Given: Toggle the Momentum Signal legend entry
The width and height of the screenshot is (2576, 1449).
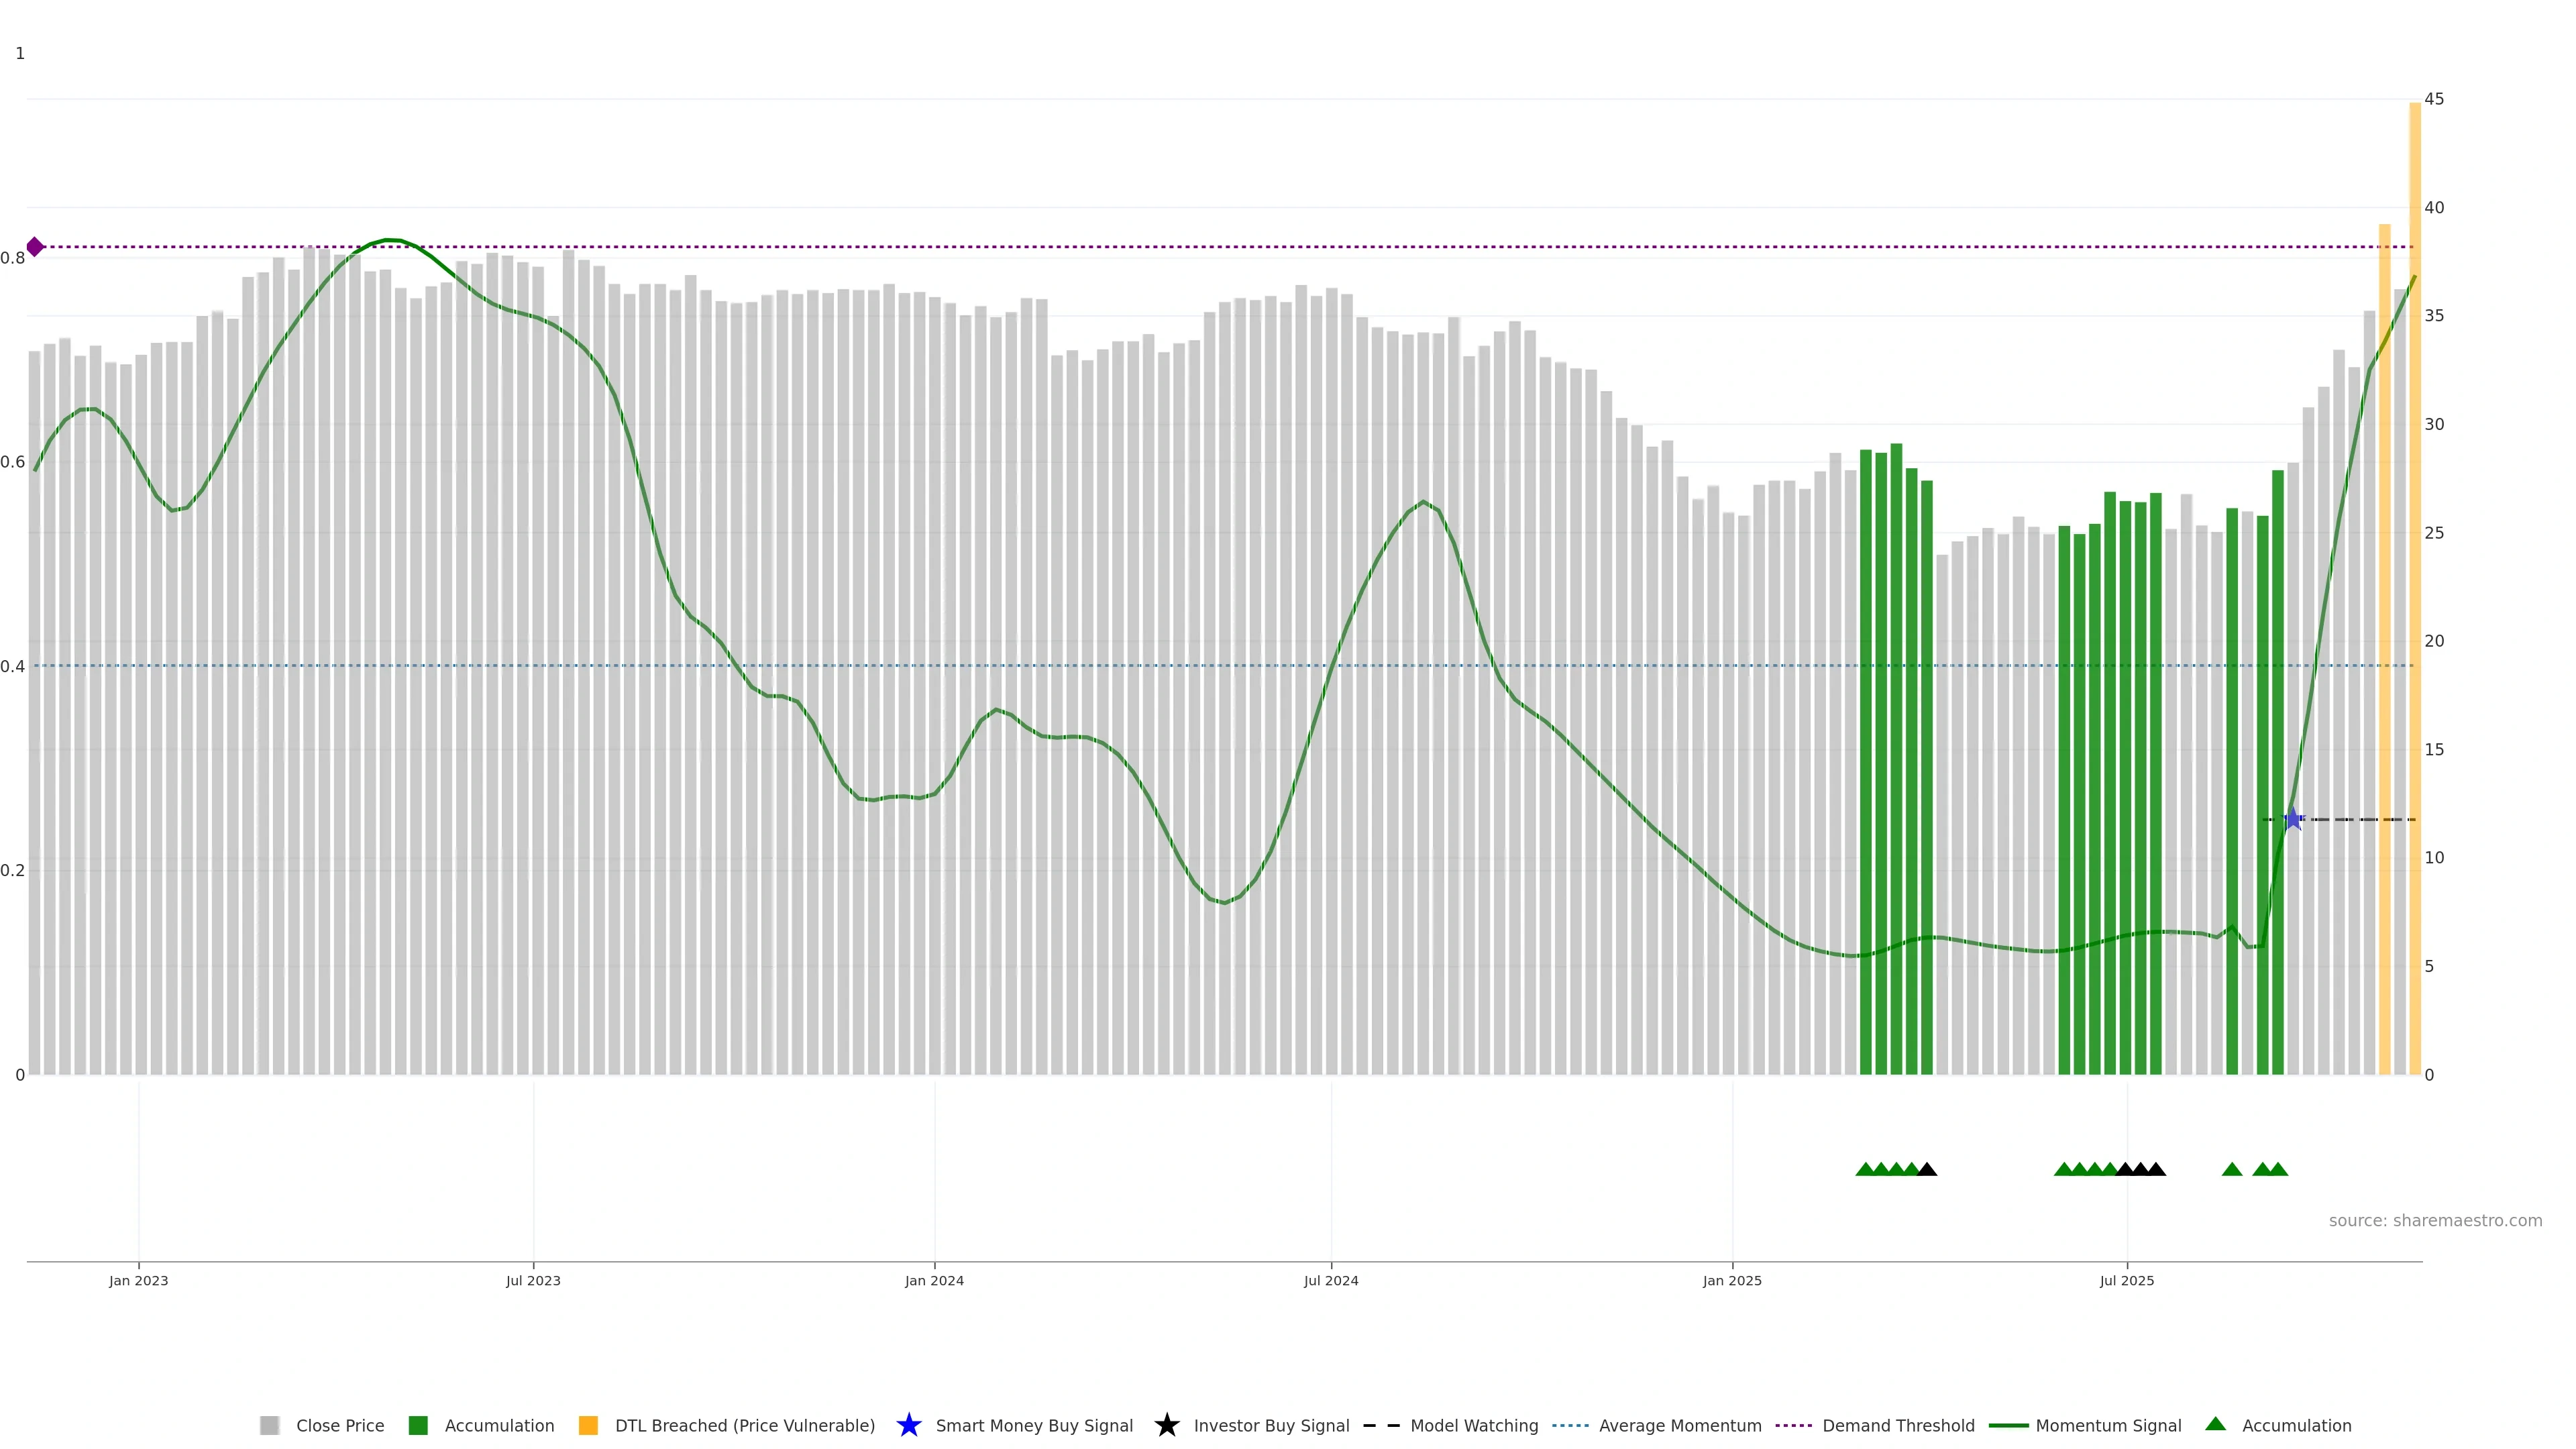Looking at the screenshot, I should pyautogui.click(x=2108, y=1425).
